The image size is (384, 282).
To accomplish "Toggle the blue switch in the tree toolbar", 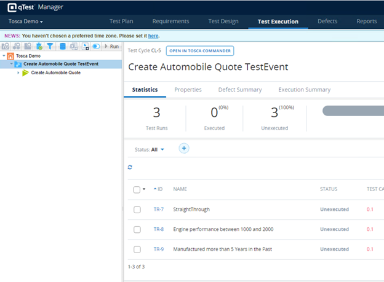I will click(97, 46).
